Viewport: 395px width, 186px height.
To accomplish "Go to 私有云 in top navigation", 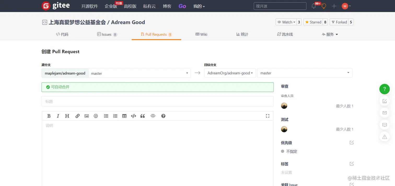I will point(149,6).
